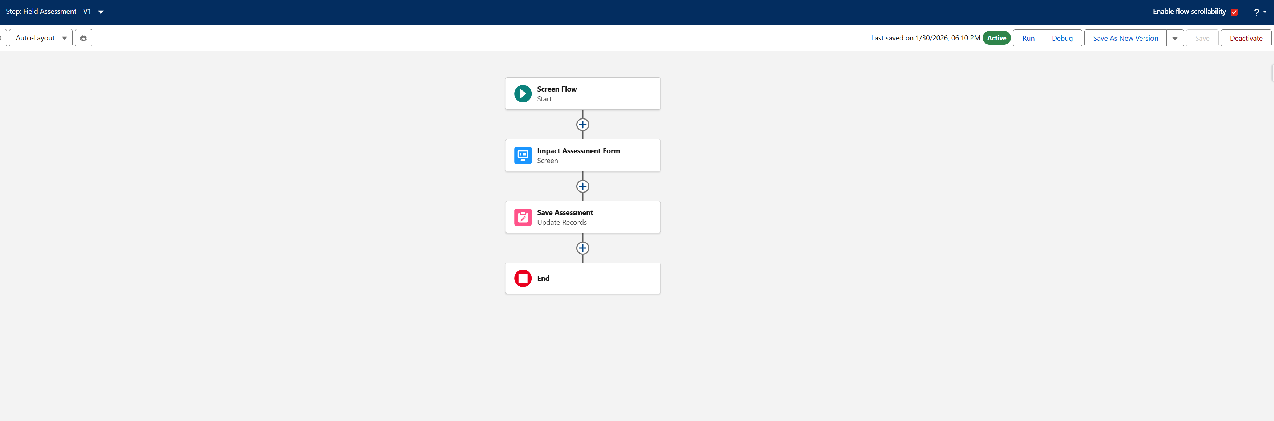Click the Screen Flow start play icon
The height and width of the screenshot is (421, 1274).
pos(523,94)
